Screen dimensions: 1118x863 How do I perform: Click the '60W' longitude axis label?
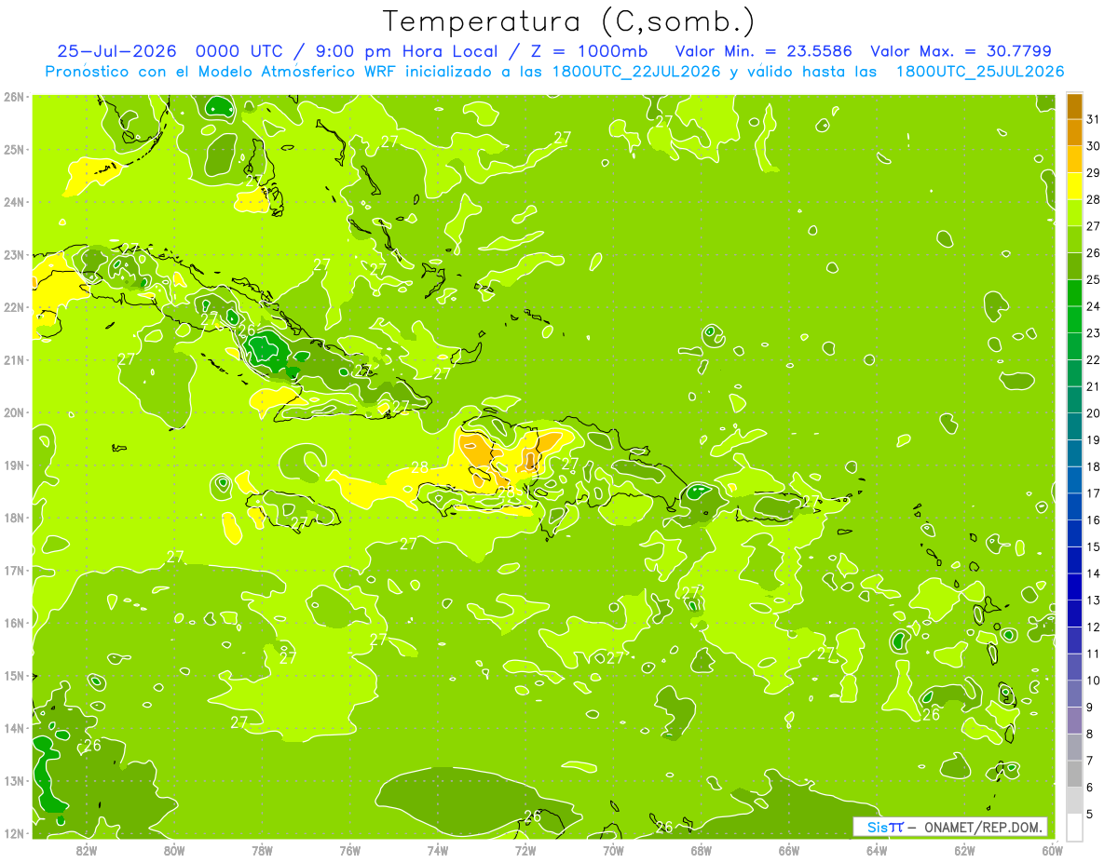1052,850
